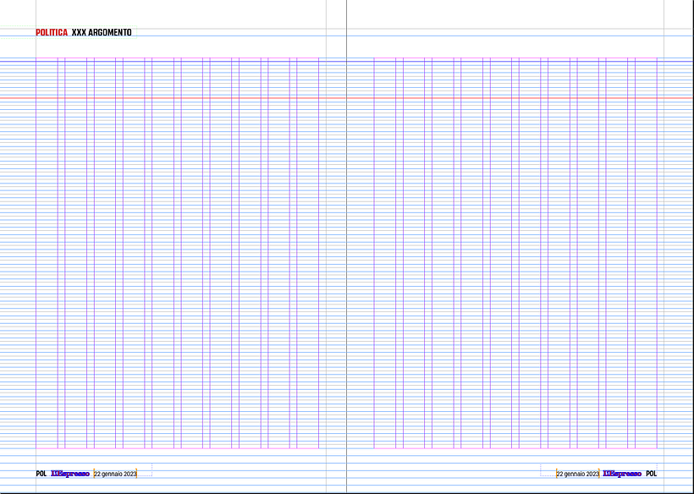Click the red POLITICA section header text
The image size is (694, 494).
52,32
